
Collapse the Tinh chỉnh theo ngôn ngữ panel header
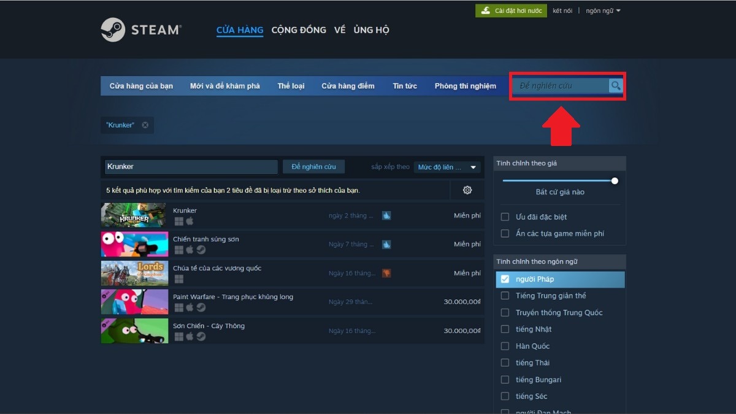coord(559,262)
